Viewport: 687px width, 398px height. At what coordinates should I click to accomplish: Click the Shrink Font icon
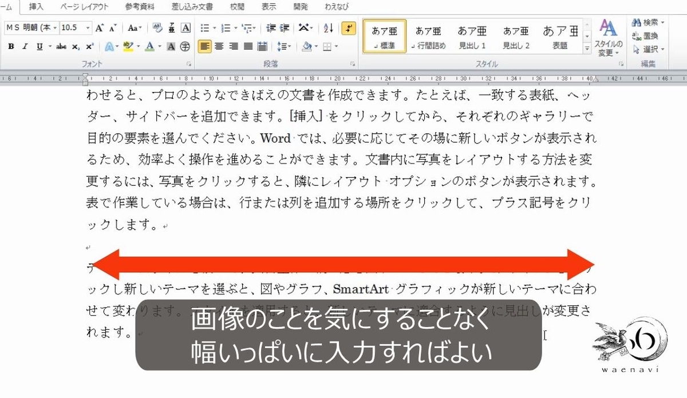pos(113,27)
